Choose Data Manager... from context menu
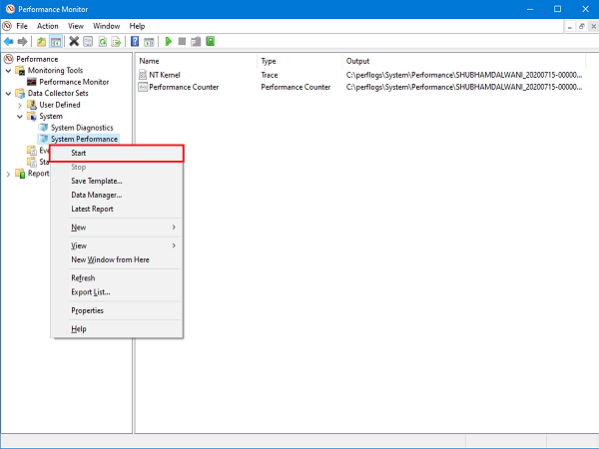Viewport: 599px width, 449px height. point(117,195)
